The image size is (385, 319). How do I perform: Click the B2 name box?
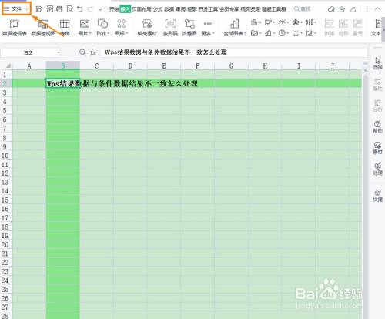[28, 52]
